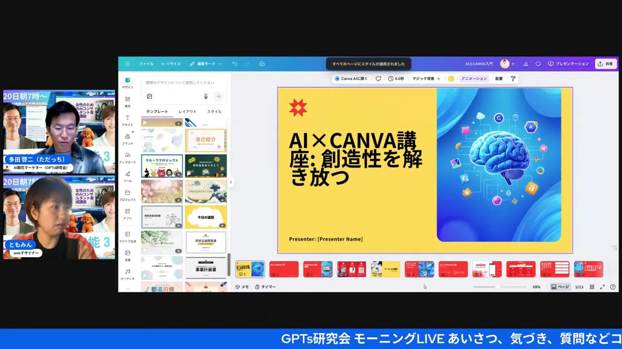Image resolution: width=622 pixels, height=349 pixels.
Task: Click the format painter style icon
Action: click(513, 79)
